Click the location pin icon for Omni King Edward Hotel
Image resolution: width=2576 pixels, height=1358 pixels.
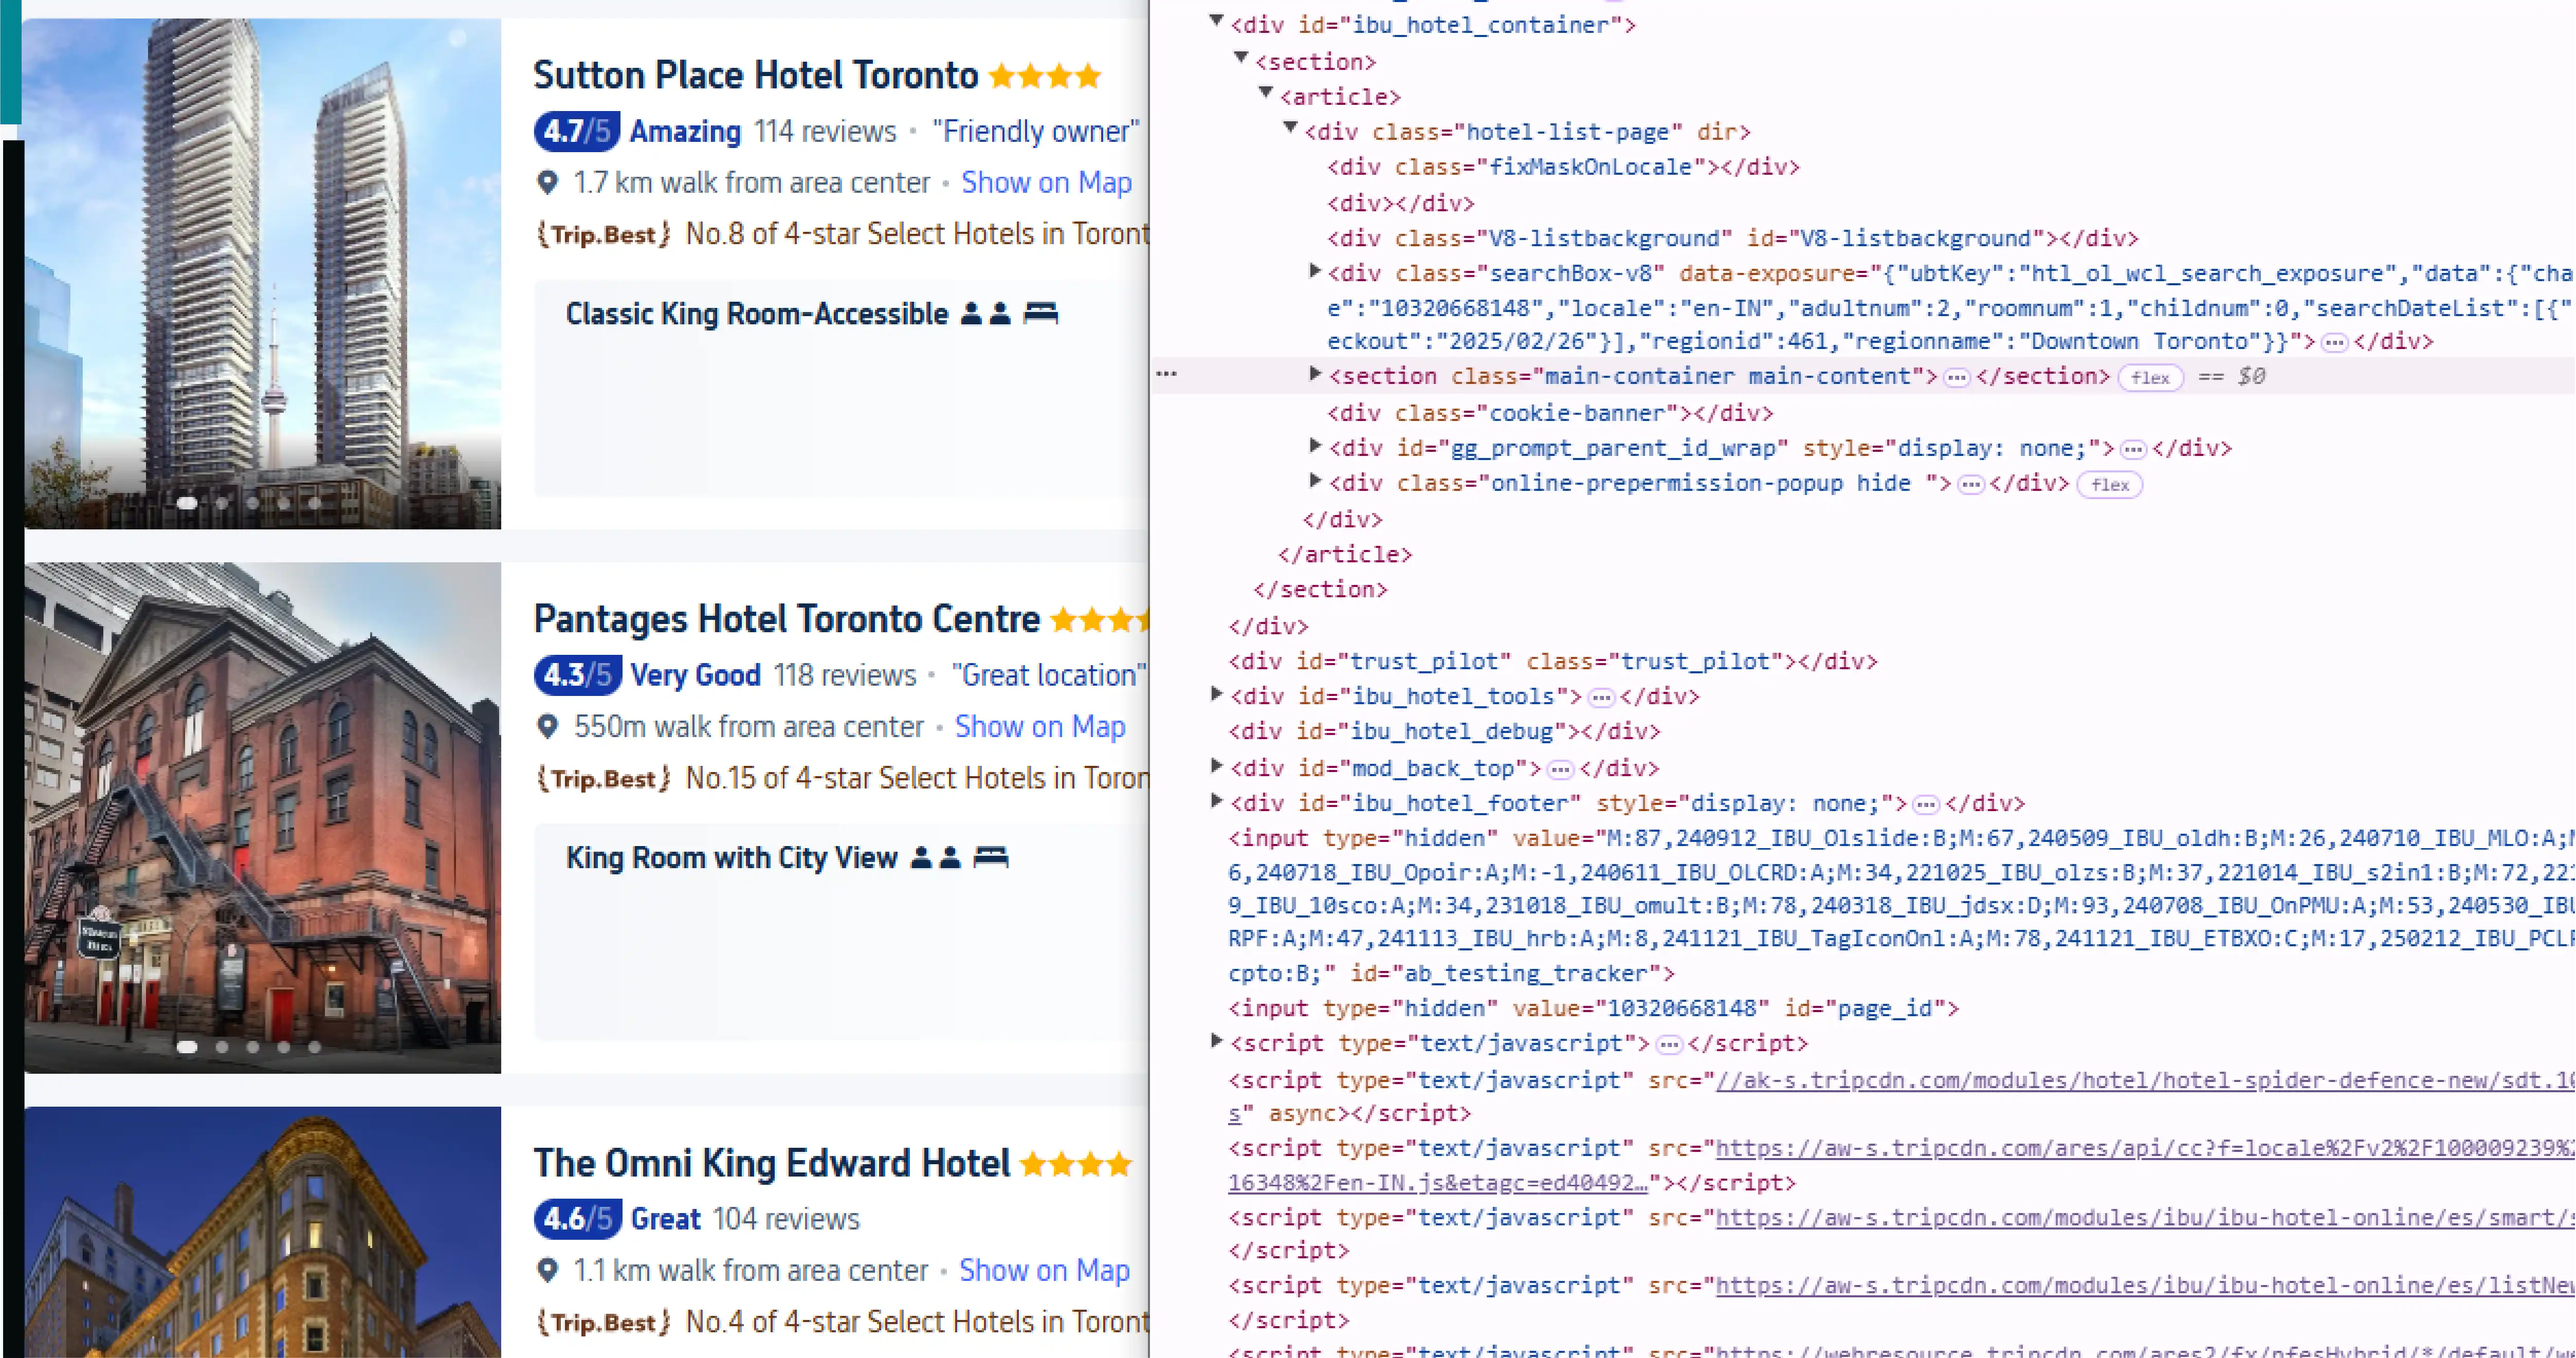(548, 1270)
